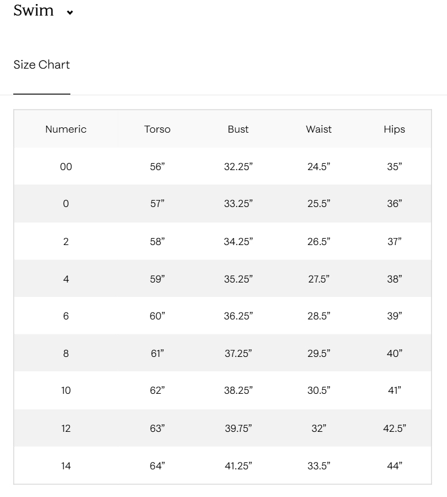
Task: Click the Hips column header
Action: click(395, 129)
